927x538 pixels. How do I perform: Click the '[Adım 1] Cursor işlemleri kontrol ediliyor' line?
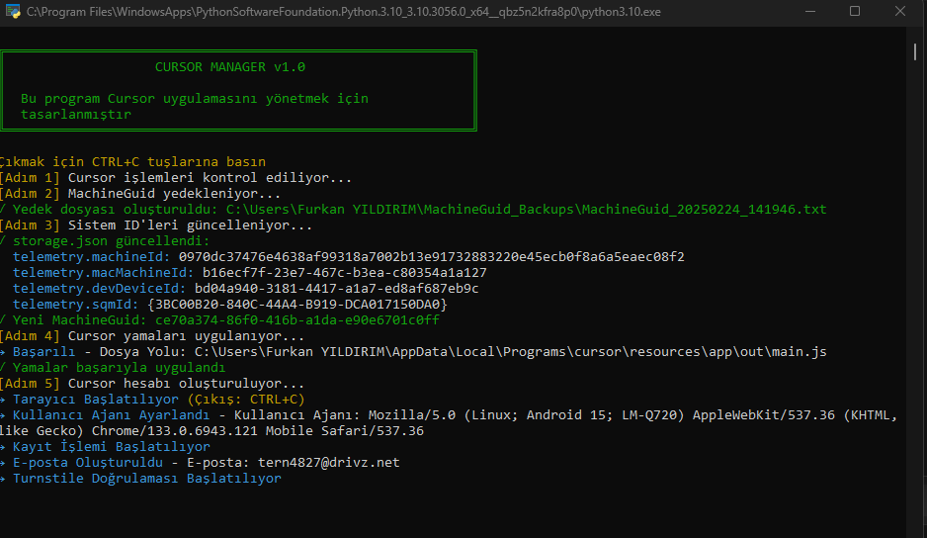coord(176,178)
